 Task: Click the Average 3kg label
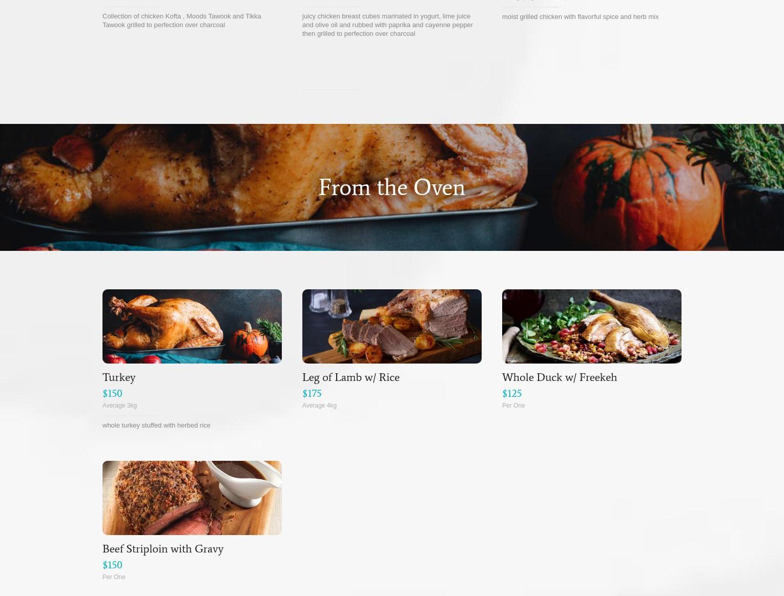pos(119,406)
